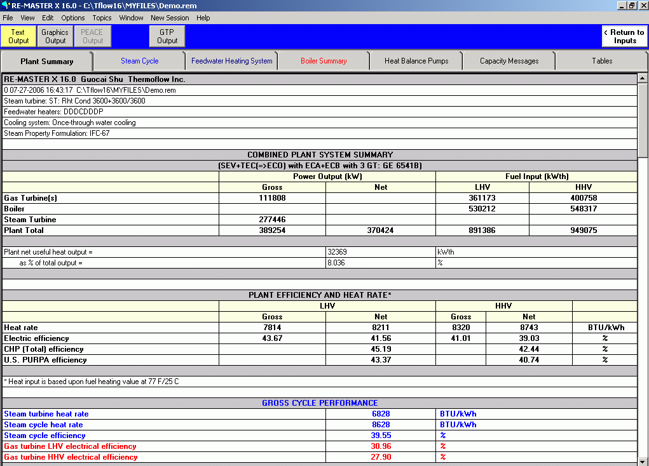Click percent of total output value 8.036
The width and height of the screenshot is (649, 466).
(336, 263)
